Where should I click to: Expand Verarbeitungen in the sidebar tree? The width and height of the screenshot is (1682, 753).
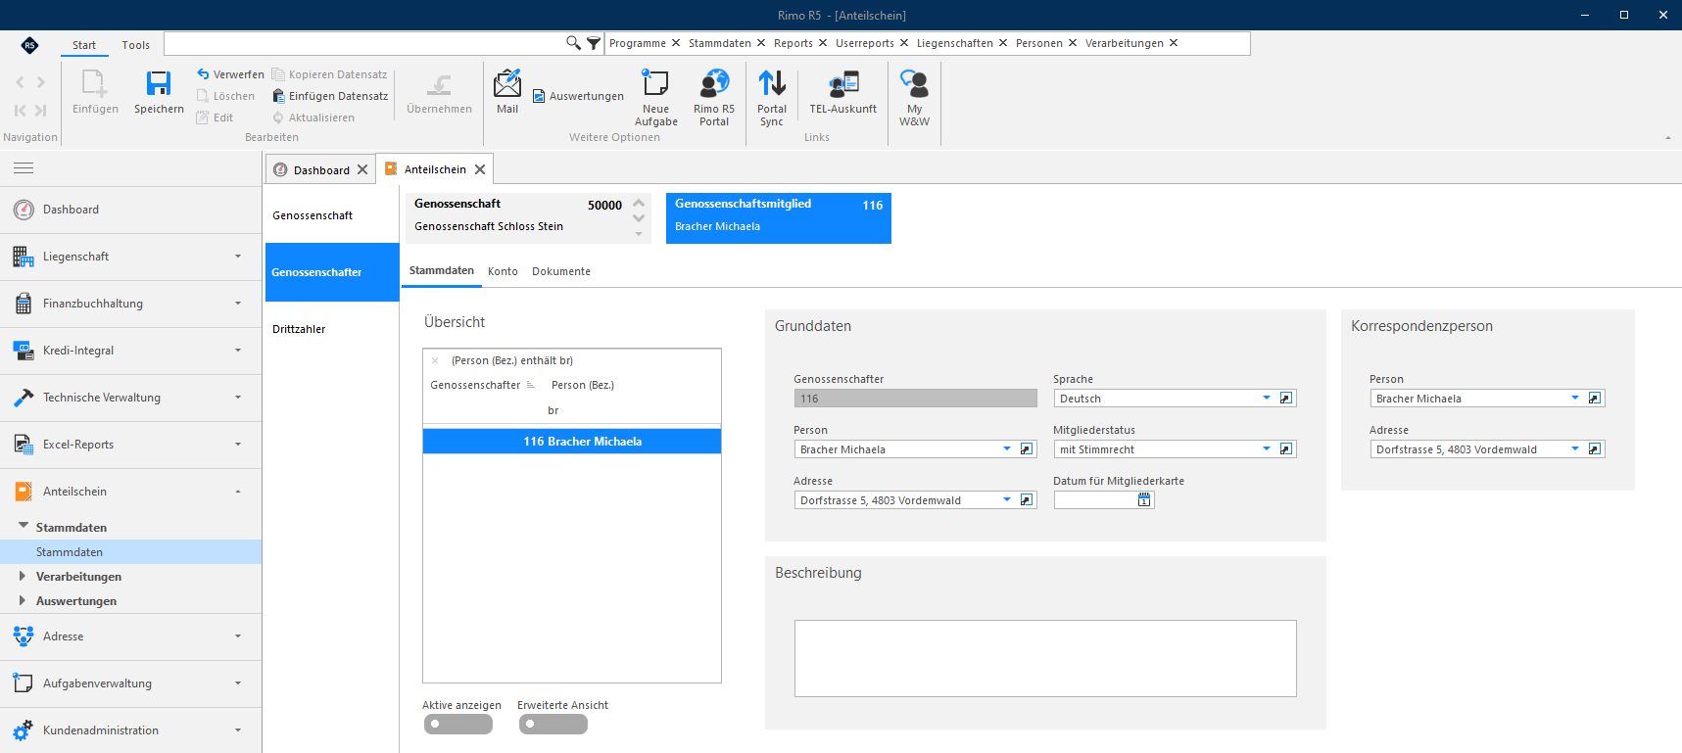click(23, 576)
